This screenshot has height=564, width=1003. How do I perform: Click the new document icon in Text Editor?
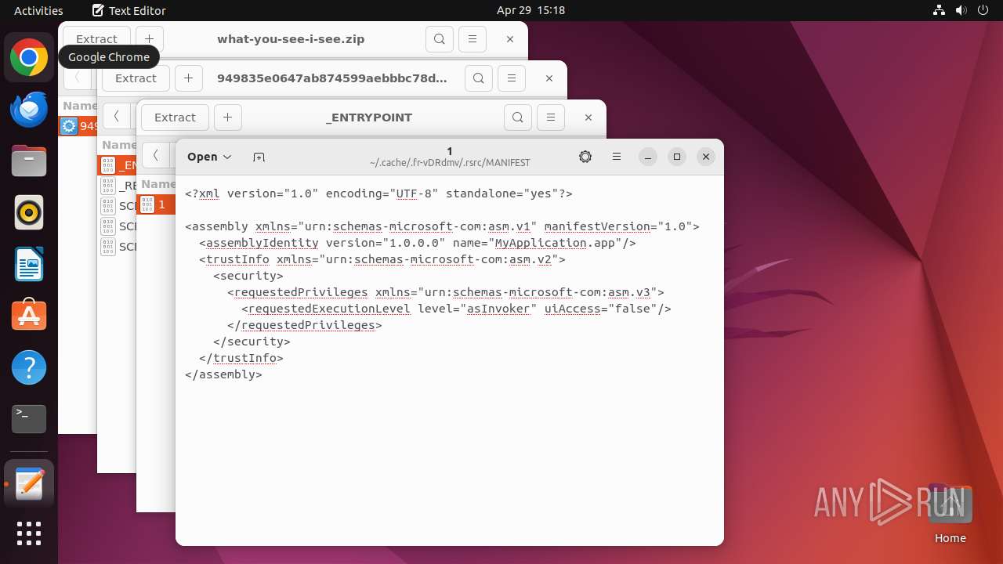point(259,157)
